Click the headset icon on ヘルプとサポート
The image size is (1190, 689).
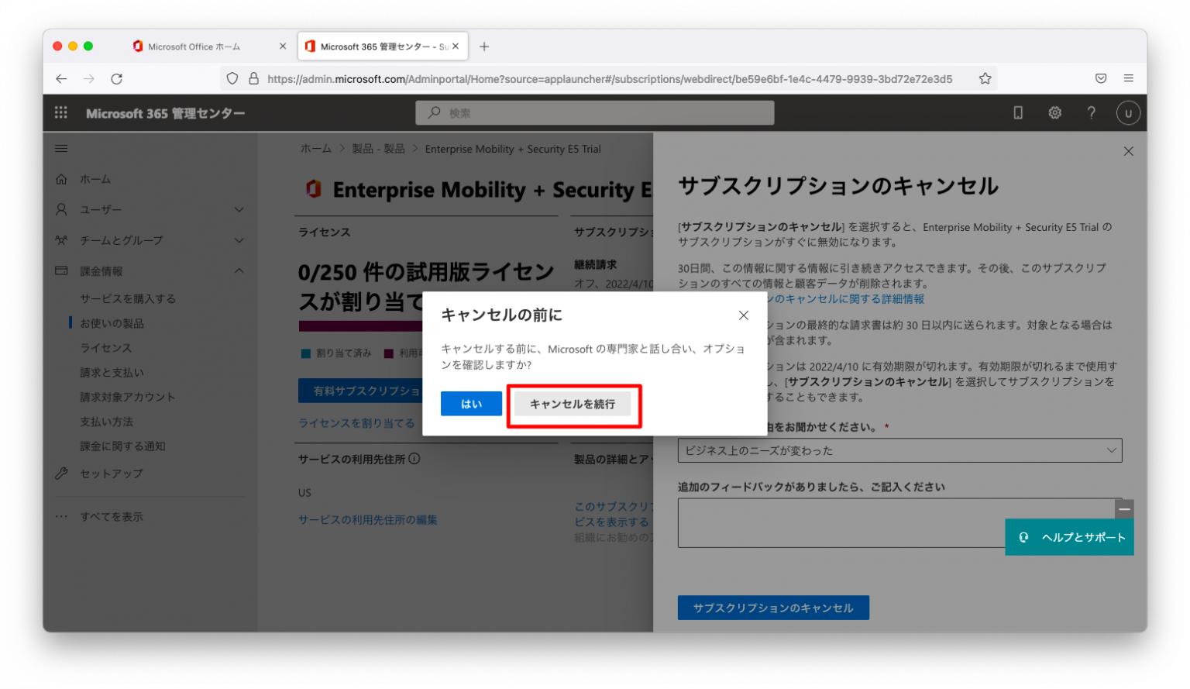(1024, 537)
